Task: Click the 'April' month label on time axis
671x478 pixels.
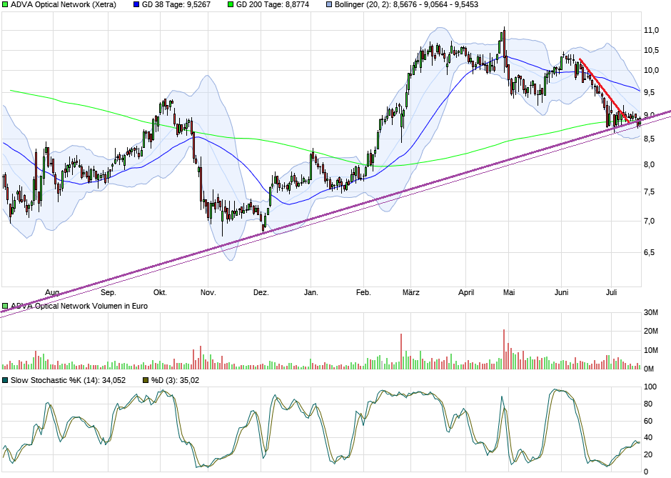Action: tap(466, 292)
